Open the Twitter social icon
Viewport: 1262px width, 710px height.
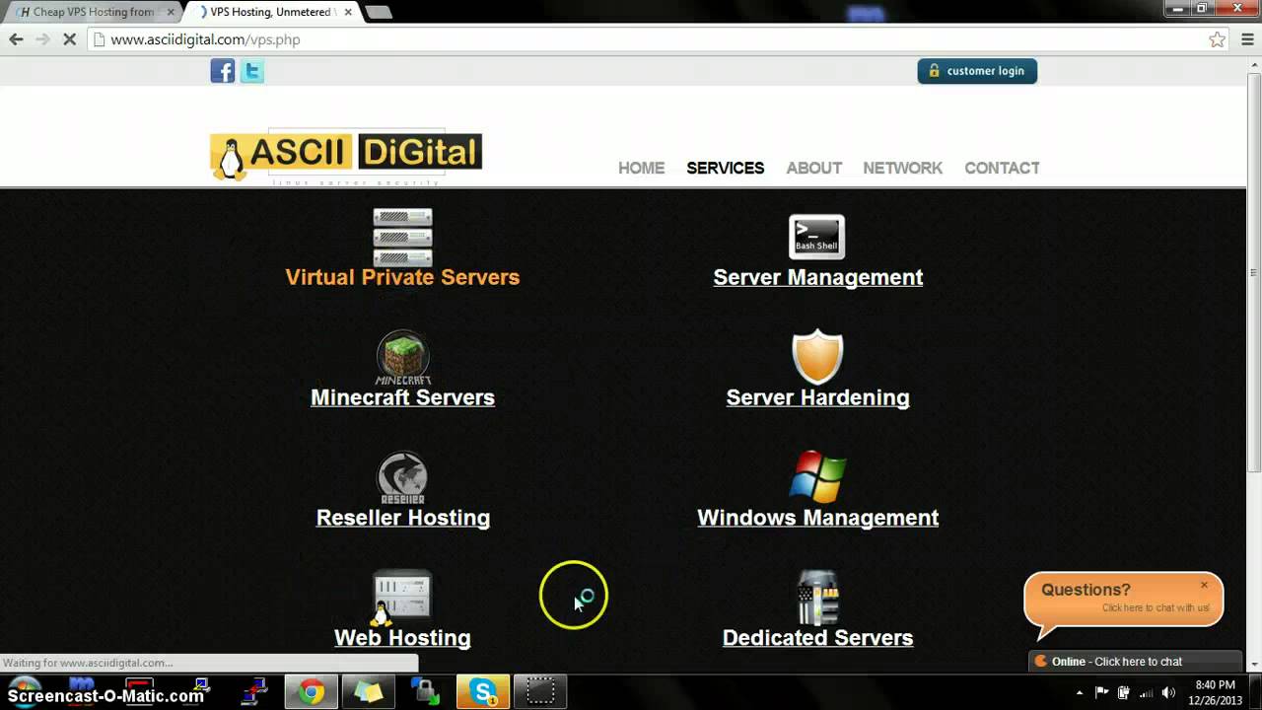click(x=252, y=71)
